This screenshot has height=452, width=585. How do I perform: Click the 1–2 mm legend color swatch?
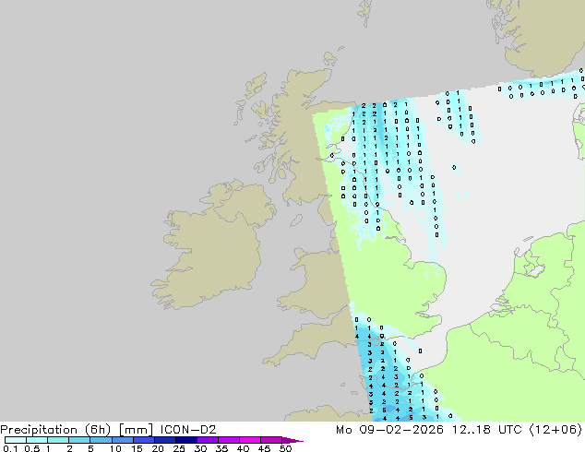(58, 440)
